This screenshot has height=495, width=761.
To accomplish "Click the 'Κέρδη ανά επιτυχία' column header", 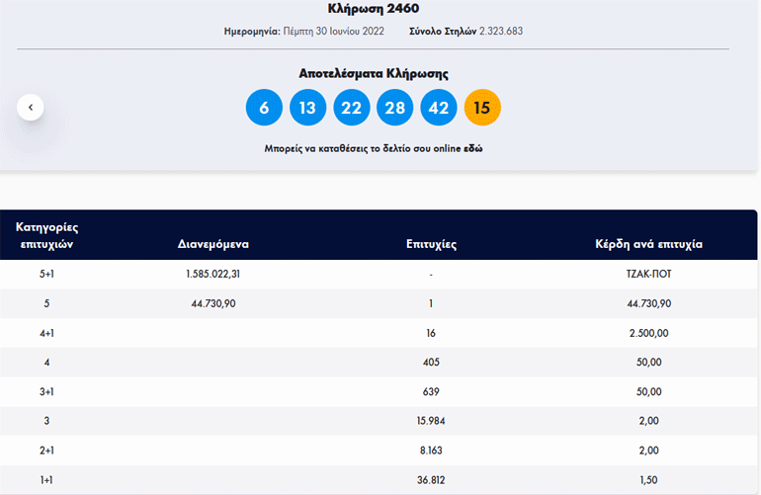I will [648, 243].
